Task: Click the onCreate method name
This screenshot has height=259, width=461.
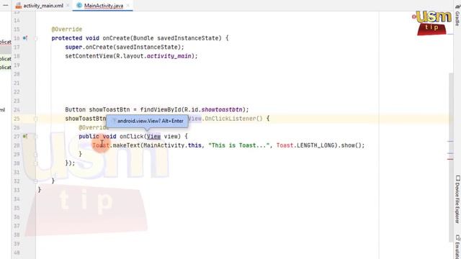Action: [116, 38]
